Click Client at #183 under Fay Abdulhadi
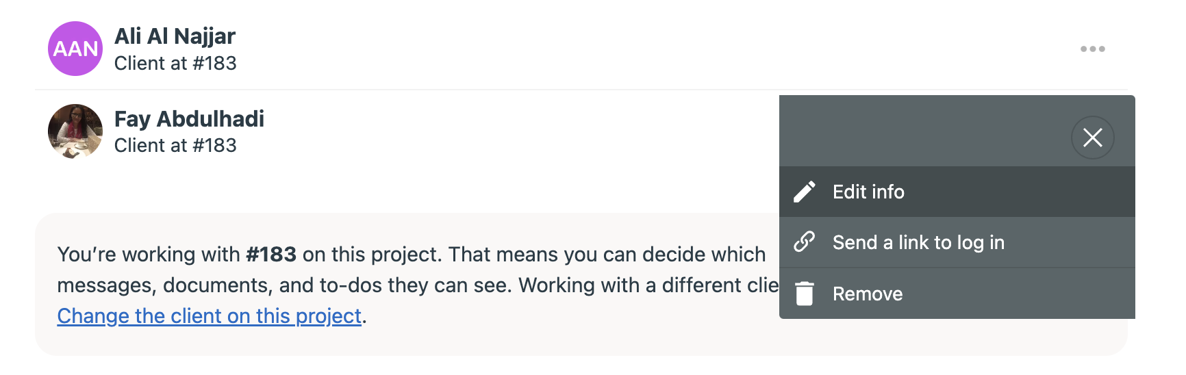The image size is (1186, 375). (x=175, y=146)
